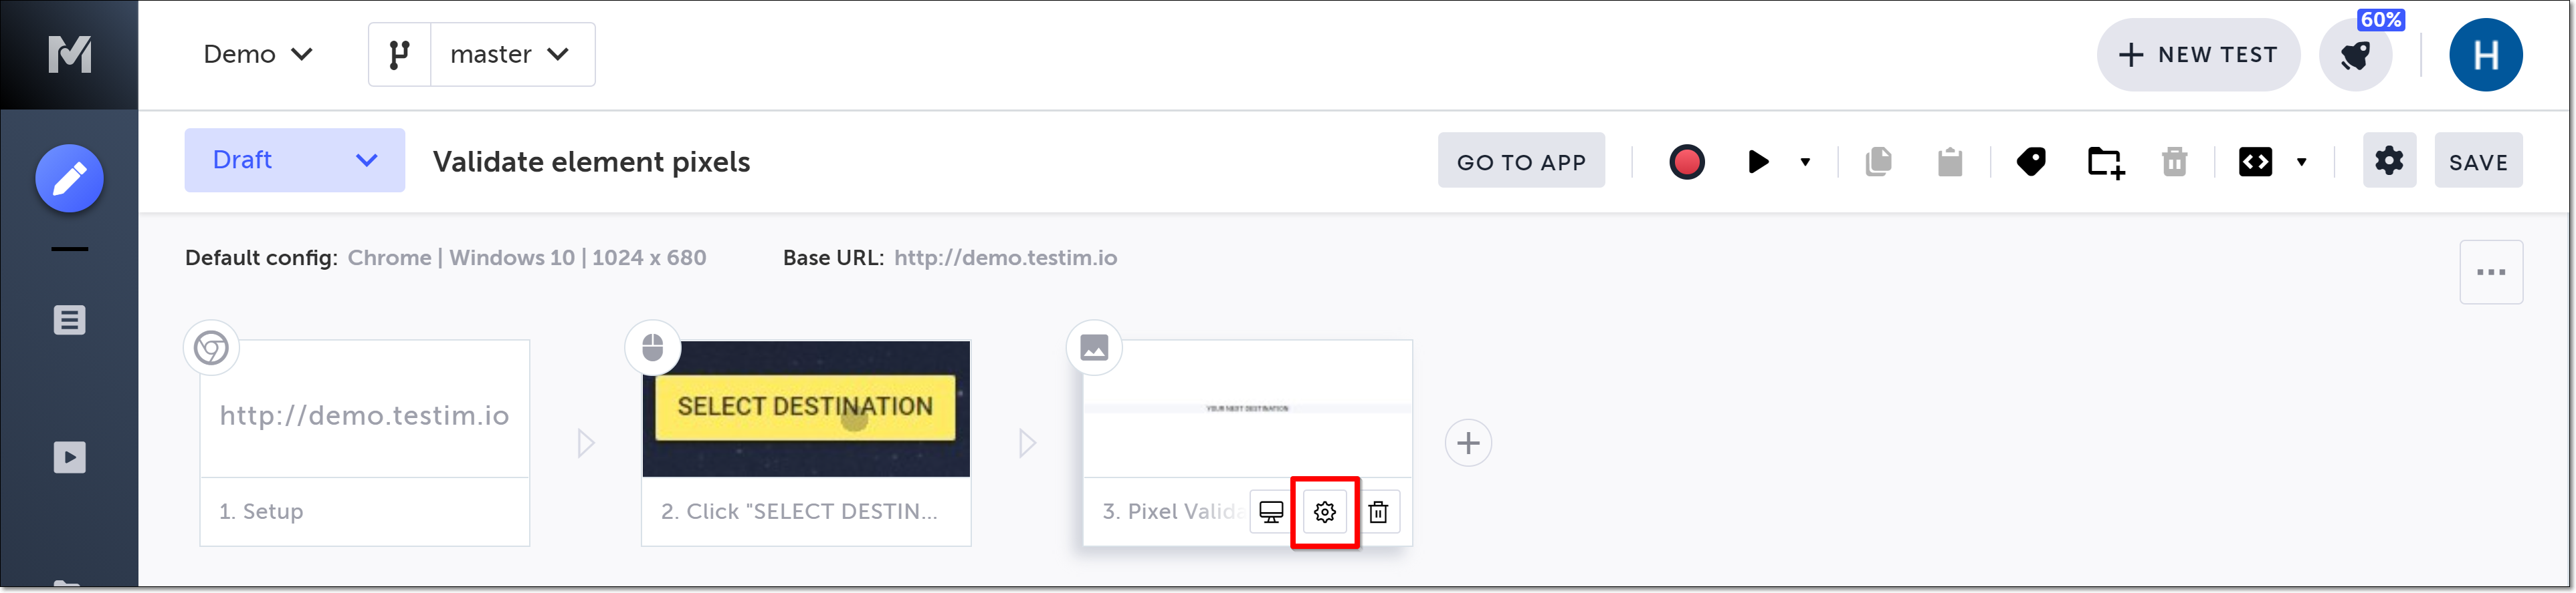The image size is (2576, 593).
Task: Create a NEW TEST
Action: click(2198, 55)
